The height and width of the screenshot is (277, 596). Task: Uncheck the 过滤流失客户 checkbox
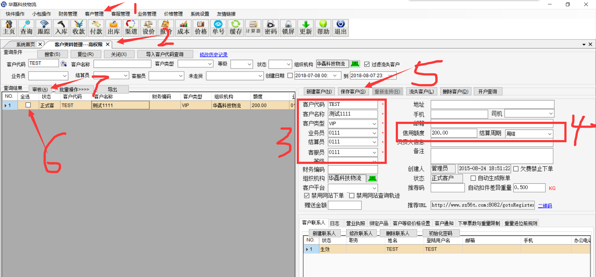367,64
